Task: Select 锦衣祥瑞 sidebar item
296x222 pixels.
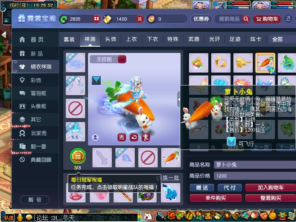Action: (x=35, y=67)
